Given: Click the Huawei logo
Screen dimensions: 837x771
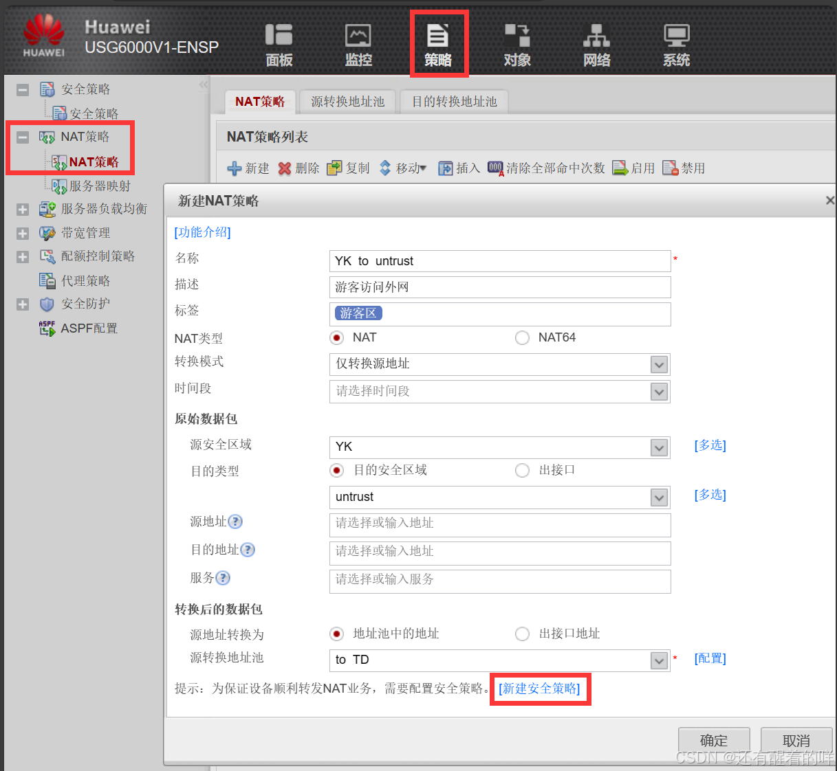Looking at the screenshot, I should click(x=43, y=36).
